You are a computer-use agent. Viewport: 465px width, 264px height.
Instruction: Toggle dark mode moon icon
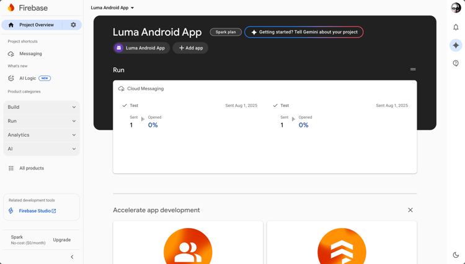tap(456, 255)
